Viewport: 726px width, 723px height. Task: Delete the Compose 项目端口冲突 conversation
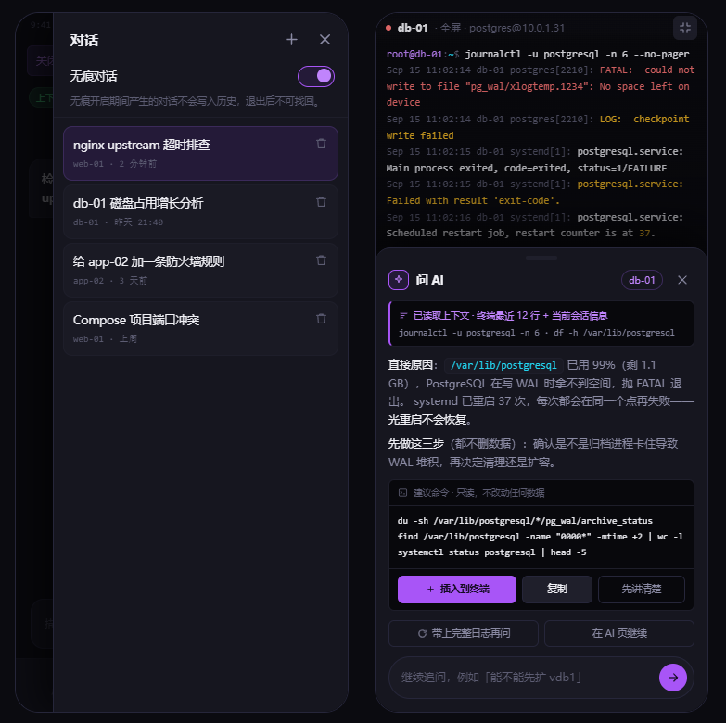322,319
